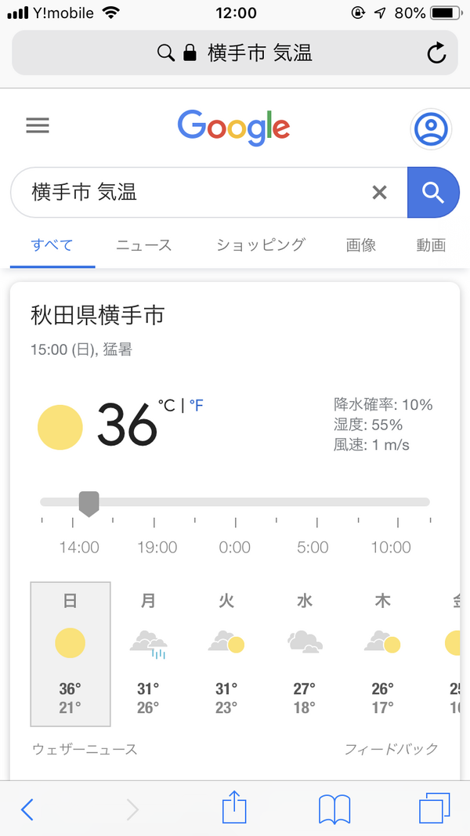This screenshot has height=836, width=470.
Task: Reload the page in Safari
Action: 437,53
